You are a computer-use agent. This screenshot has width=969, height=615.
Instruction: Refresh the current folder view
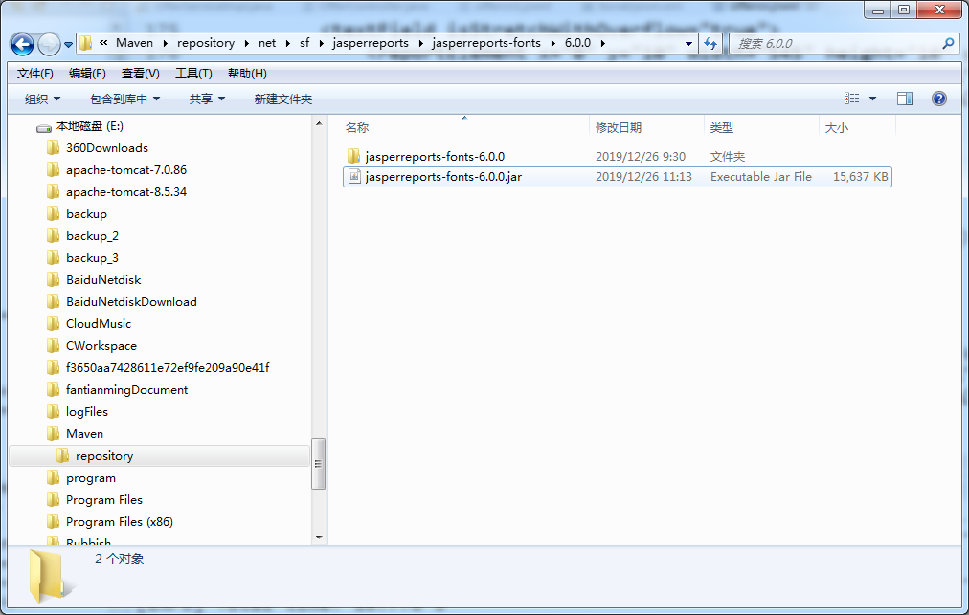[x=710, y=43]
